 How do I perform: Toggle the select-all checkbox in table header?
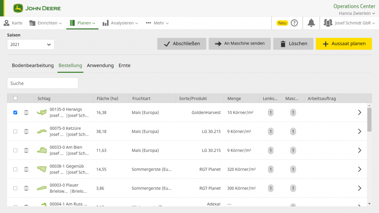point(15,98)
